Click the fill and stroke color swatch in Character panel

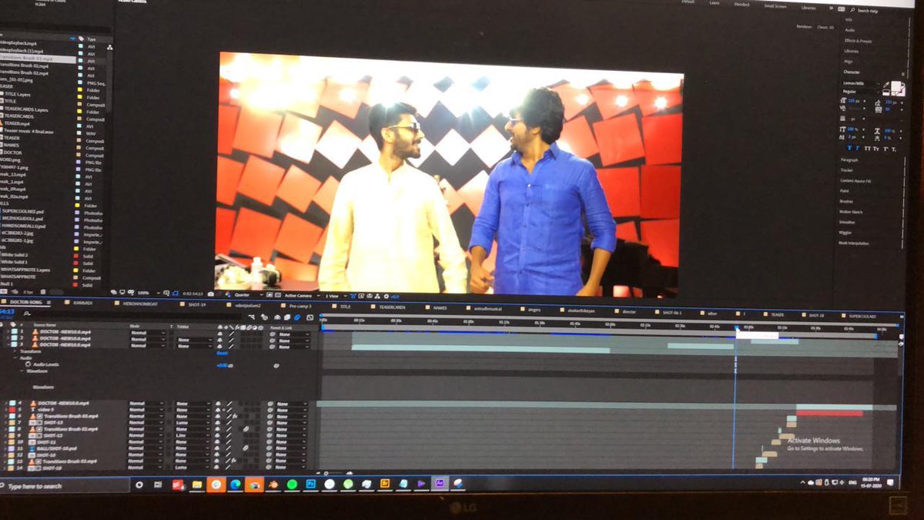[x=899, y=87]
